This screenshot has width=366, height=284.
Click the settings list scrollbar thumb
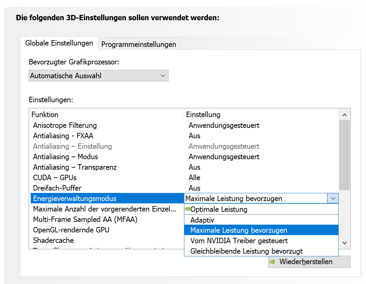344,155
